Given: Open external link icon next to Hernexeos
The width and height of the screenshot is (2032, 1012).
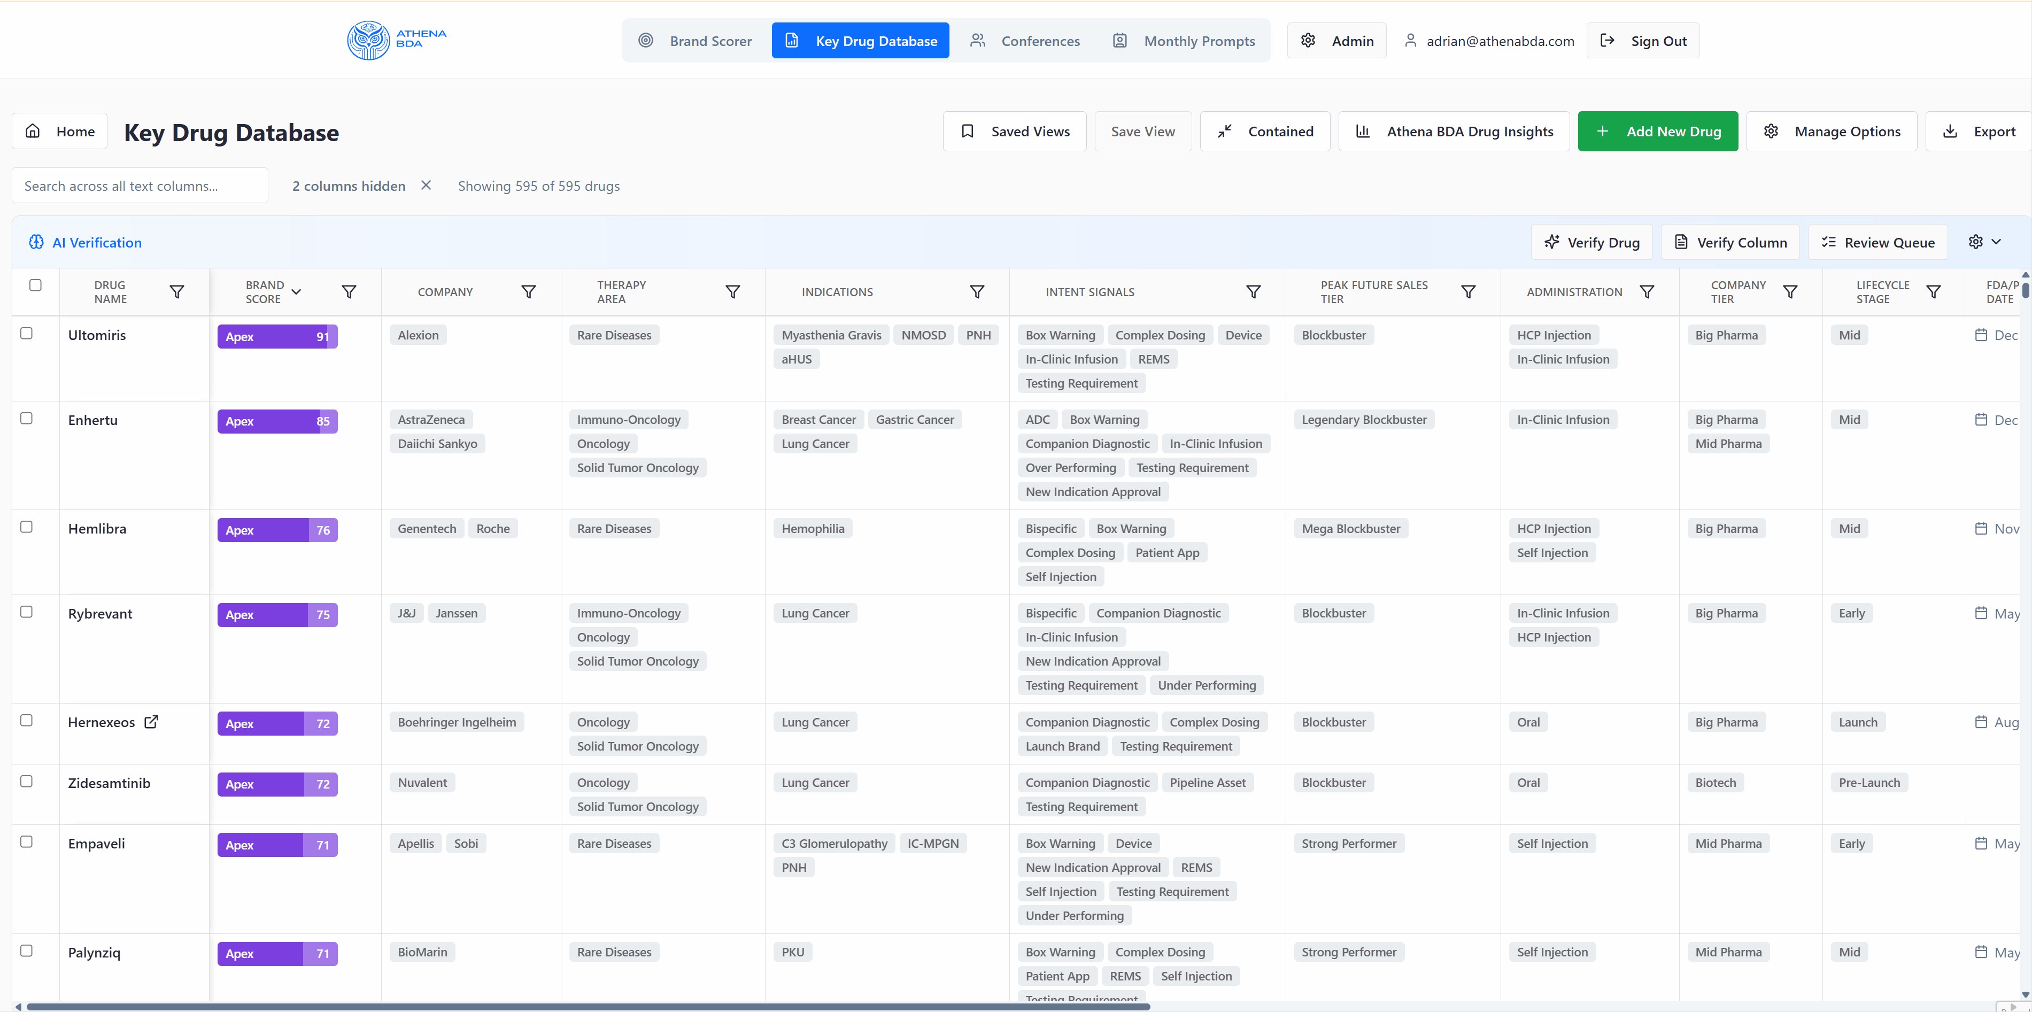Looking at the screenshot, I should tap(151, 721).
